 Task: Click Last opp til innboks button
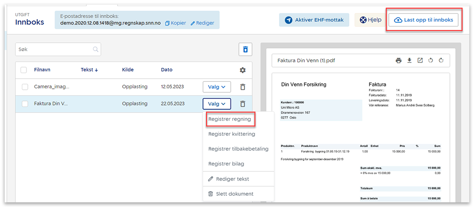(x=423, y=20)
